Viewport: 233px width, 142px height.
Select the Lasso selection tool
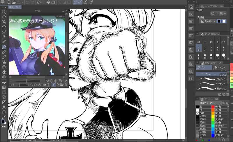(x=4, y=32)
